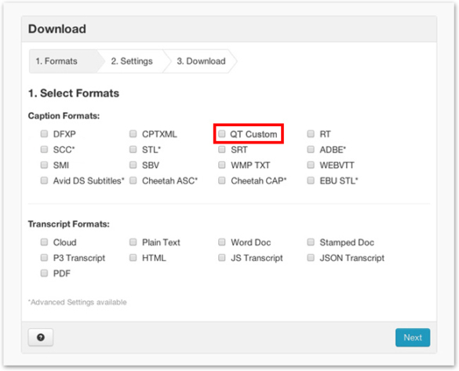This screenshot has height=371, width=459.
Task: Open help via question mark button
Action: click(41, 337)
